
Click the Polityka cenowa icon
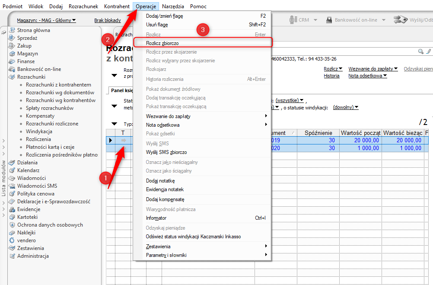coord(12,194)
